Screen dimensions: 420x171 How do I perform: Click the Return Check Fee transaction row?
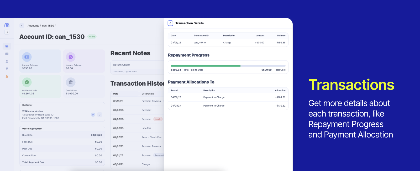pyautogui.click(x=137, y=137)
